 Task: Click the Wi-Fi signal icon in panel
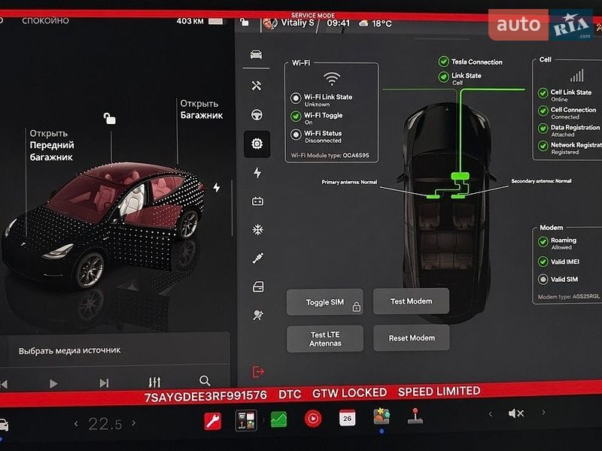(x=332, y=79)
